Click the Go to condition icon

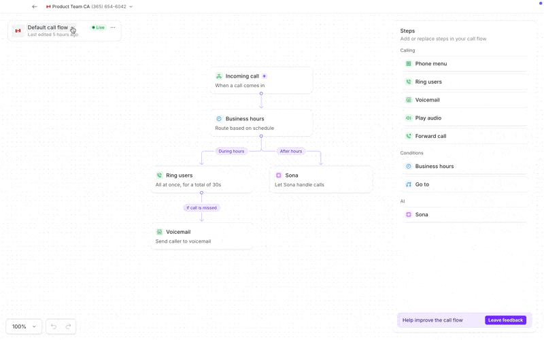(x=409, y=184)
